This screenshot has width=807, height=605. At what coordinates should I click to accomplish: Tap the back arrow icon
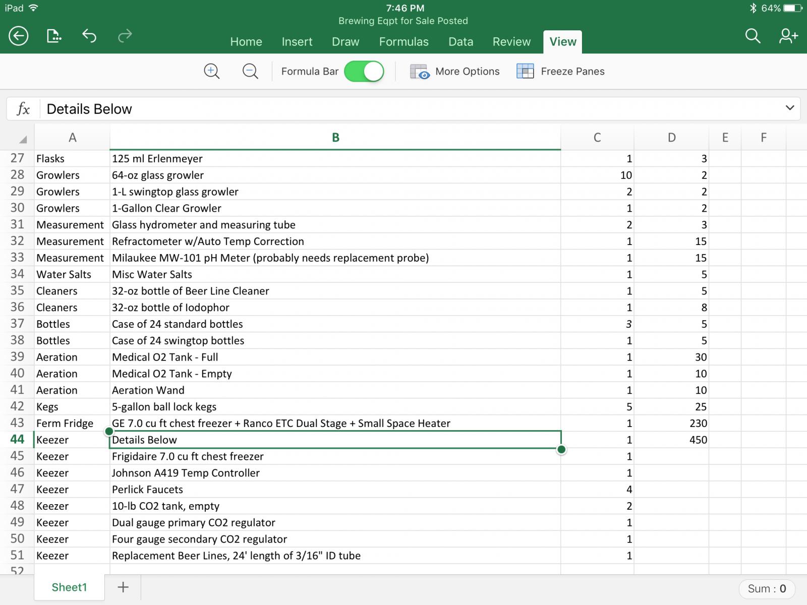click(x=18, y=36)
